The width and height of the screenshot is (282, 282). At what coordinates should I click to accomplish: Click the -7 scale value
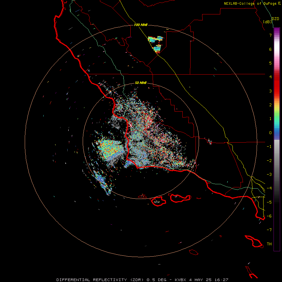click(269, 230)
